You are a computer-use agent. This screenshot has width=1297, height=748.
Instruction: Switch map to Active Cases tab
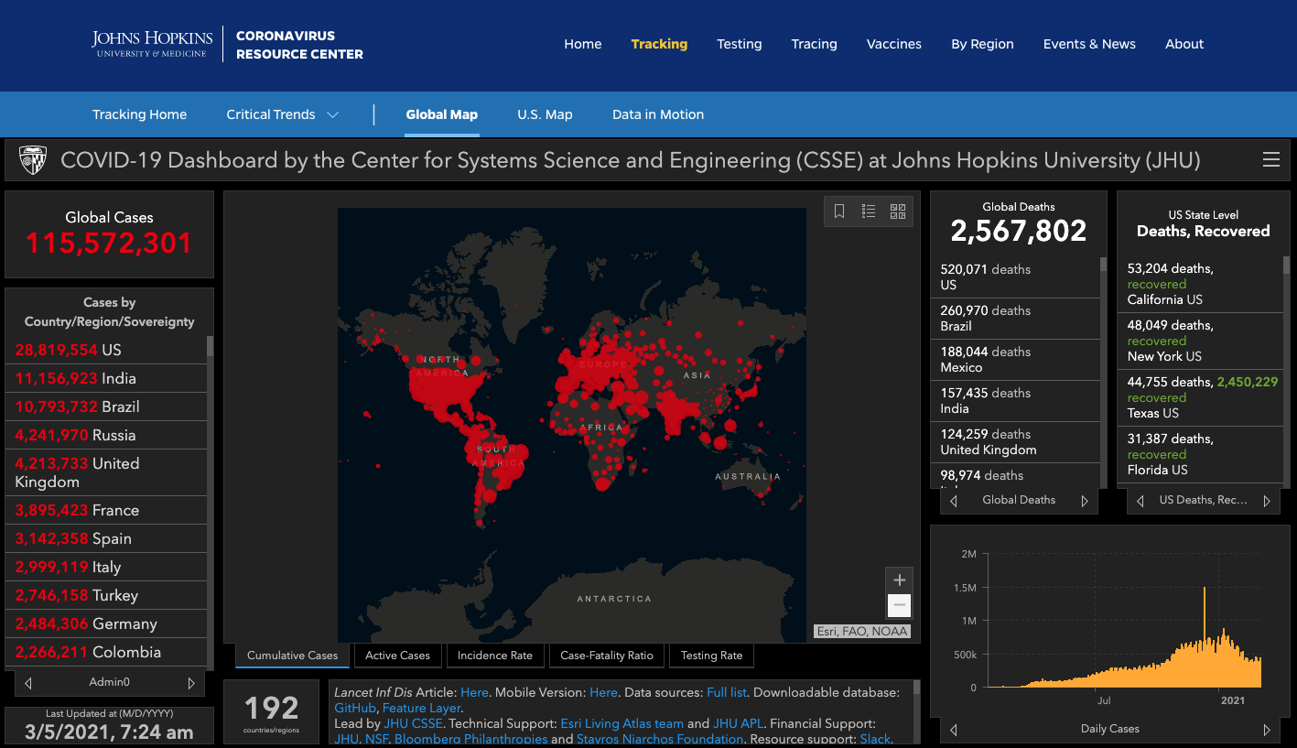pyautogui.click(x=397, y=656)
